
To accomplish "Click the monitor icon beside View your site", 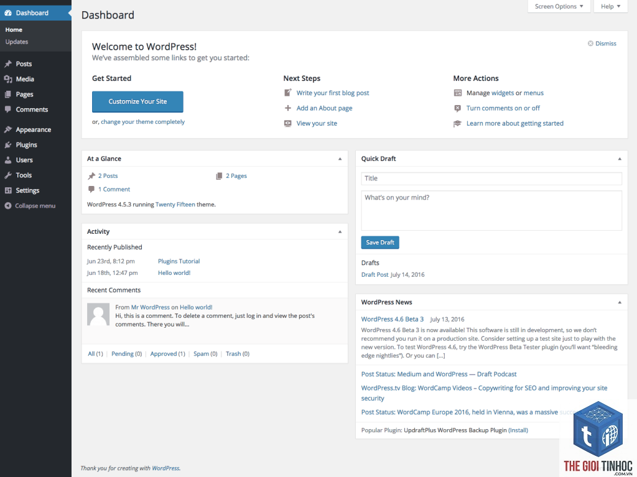I will (287, 124).
